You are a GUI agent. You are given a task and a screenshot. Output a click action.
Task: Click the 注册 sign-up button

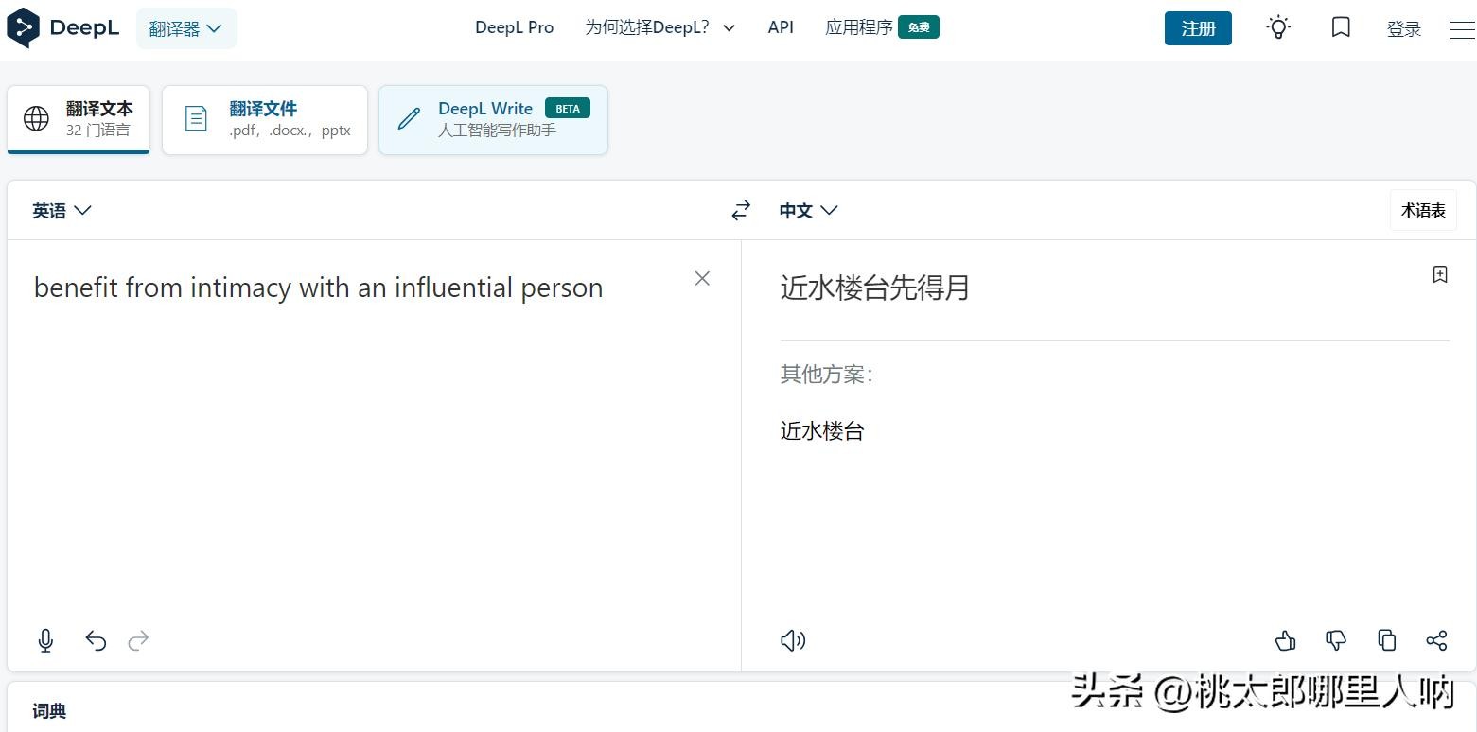click(x=1198, y=28)
